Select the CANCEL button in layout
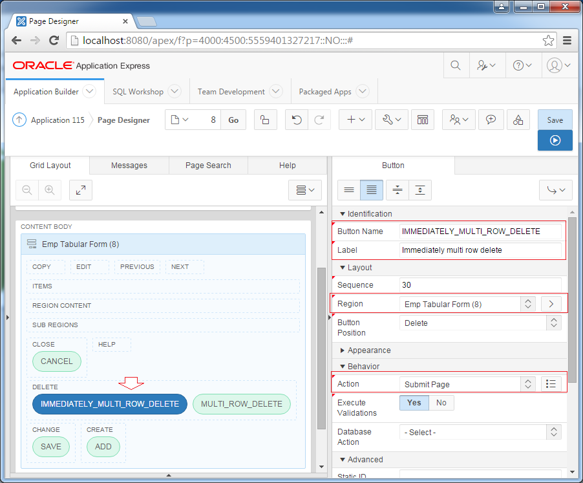The height and width of the screenshot is (483, 583). point(56,361)
